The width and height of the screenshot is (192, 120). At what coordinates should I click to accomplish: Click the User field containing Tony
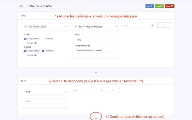96,40
